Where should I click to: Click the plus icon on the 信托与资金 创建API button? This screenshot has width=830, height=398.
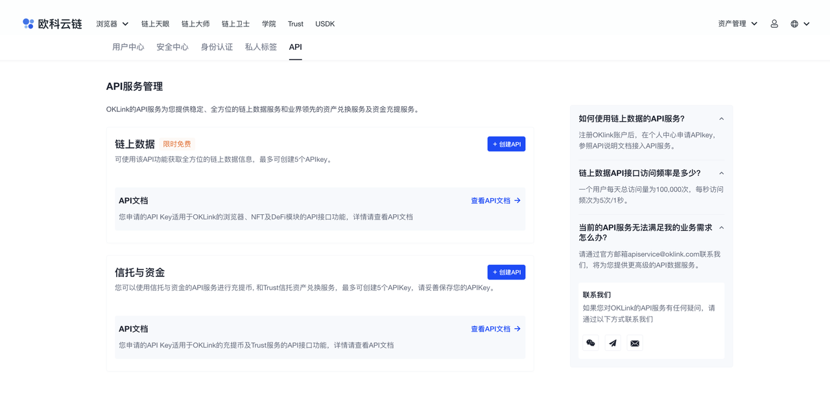[495, 272]
